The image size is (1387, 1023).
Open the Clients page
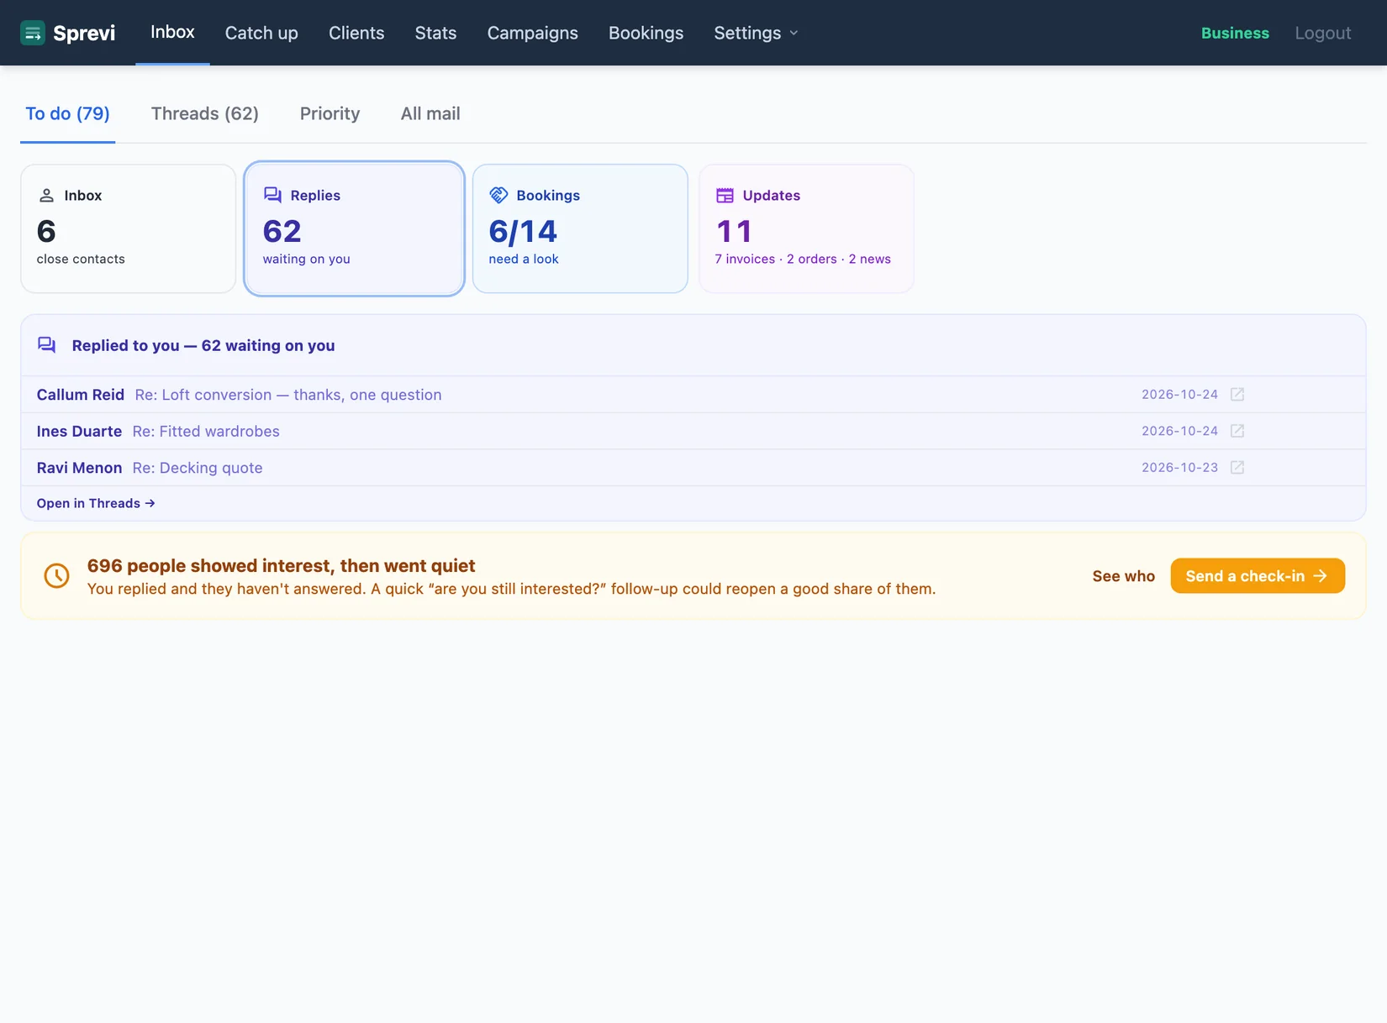click(356, 33)
